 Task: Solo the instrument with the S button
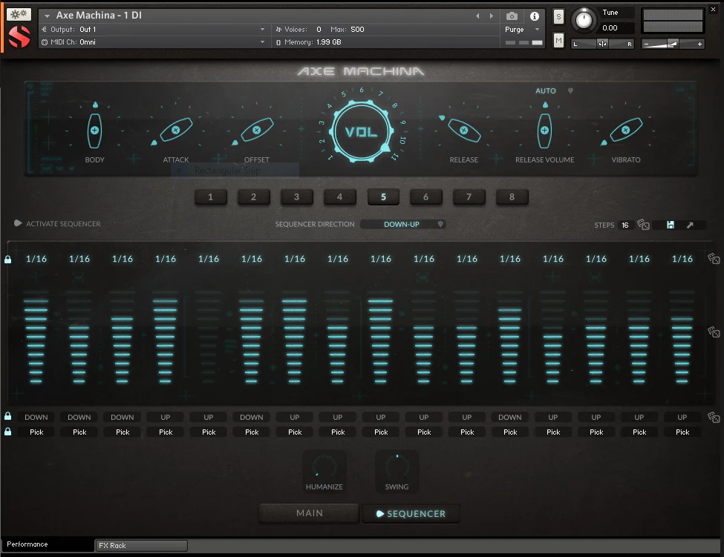point(558,17)
